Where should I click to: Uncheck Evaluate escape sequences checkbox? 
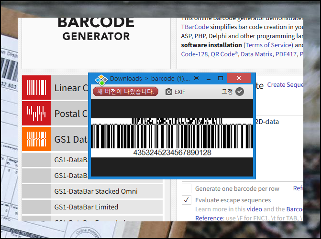coord(187,200)
